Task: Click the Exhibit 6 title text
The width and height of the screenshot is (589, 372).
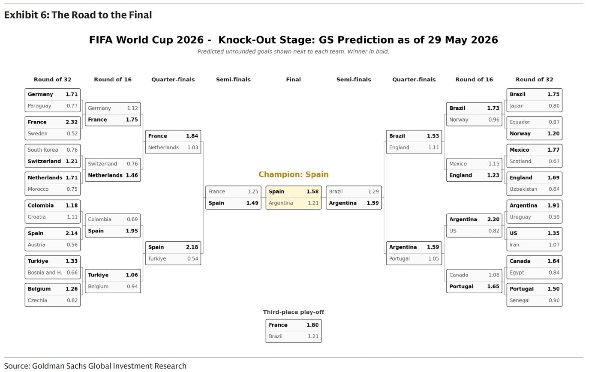Action: click(x=78, y=15)
